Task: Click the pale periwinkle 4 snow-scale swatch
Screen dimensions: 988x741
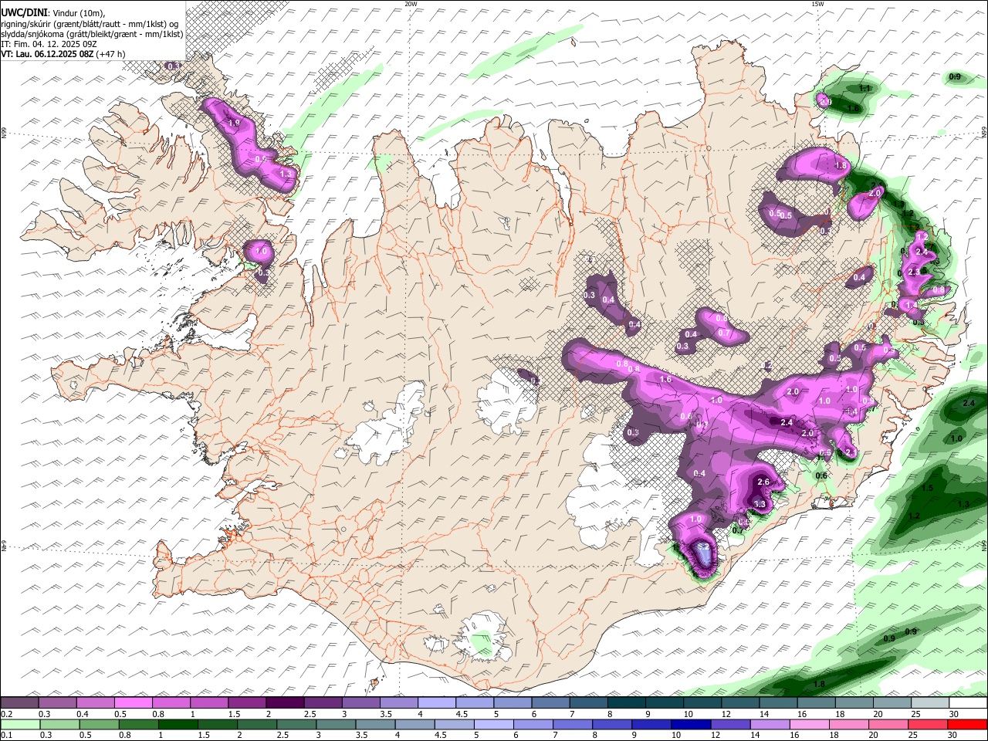Action: (x=437, y=703)
